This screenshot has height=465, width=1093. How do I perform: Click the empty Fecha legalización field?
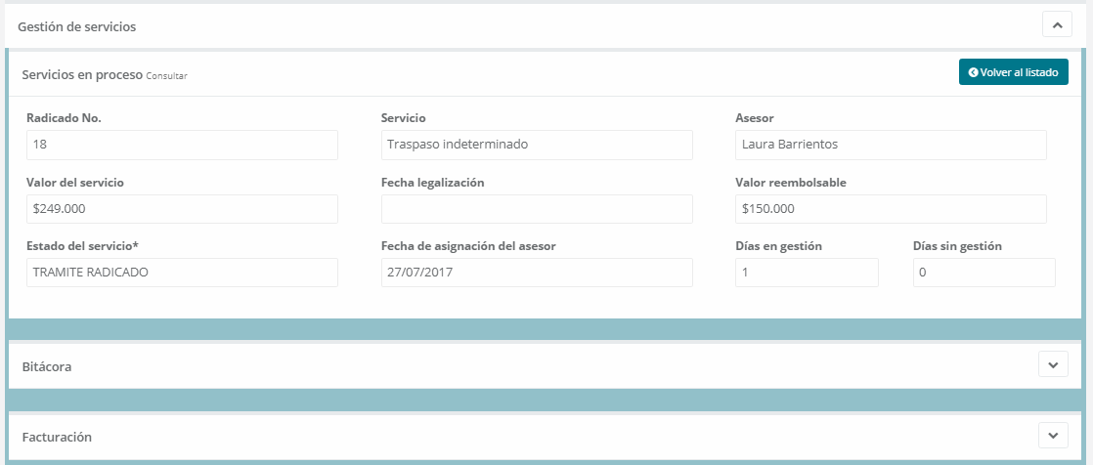(x=536, y=209)
